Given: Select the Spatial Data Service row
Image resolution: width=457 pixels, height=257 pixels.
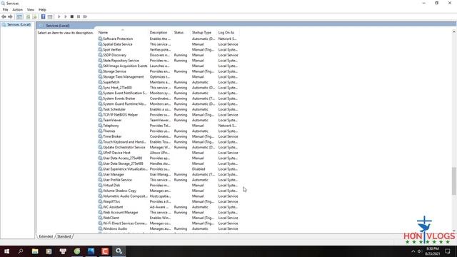Looking at the screenshot, I should click(x=117, y=44).
